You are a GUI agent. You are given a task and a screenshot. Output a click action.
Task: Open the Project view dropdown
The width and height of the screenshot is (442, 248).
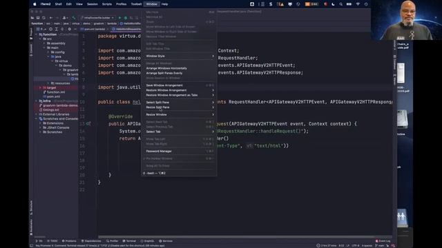click(x=41, y=29)
